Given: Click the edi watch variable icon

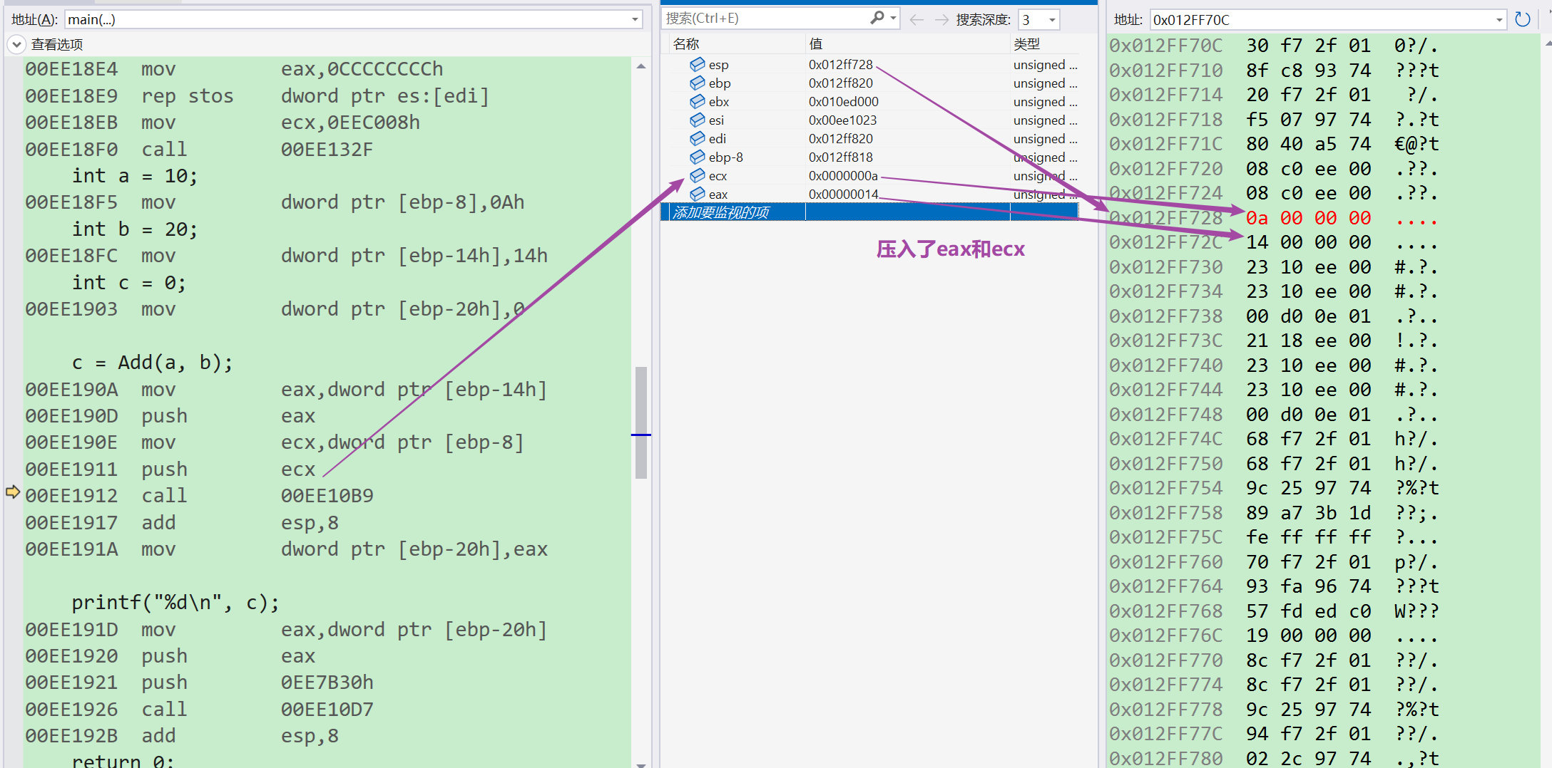Looking at the screenshot, I should pos(697,139).
